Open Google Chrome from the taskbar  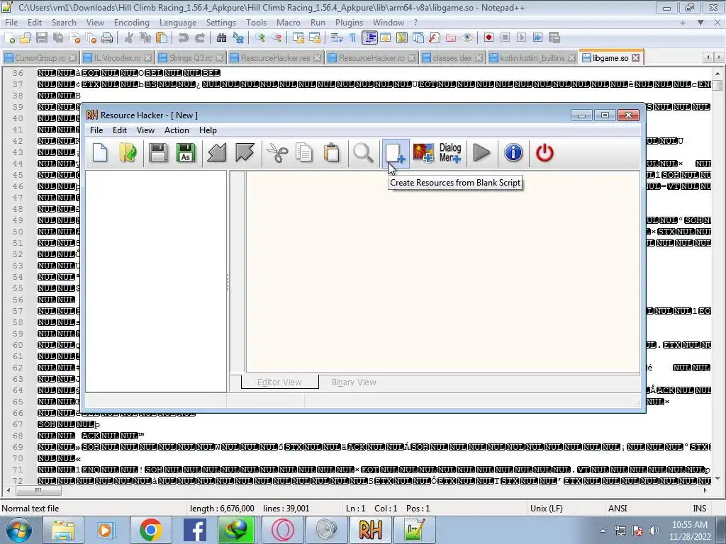[150, 530]
